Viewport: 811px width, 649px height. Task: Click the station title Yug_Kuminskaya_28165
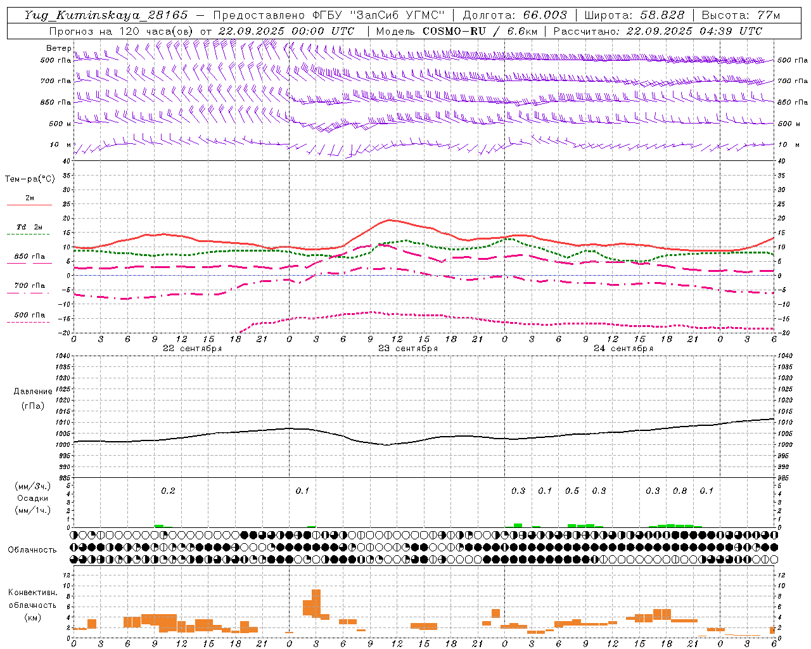coord(106,15)
